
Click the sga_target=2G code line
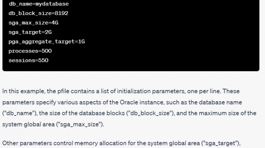coord(30,32)
